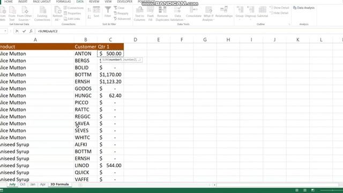
Task: Switch to the REVIEW ribbon tab
Action: (x=94, y=2)
